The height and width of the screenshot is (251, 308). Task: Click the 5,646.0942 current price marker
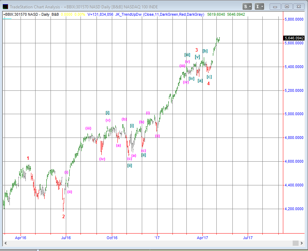(x=294, y=38)
